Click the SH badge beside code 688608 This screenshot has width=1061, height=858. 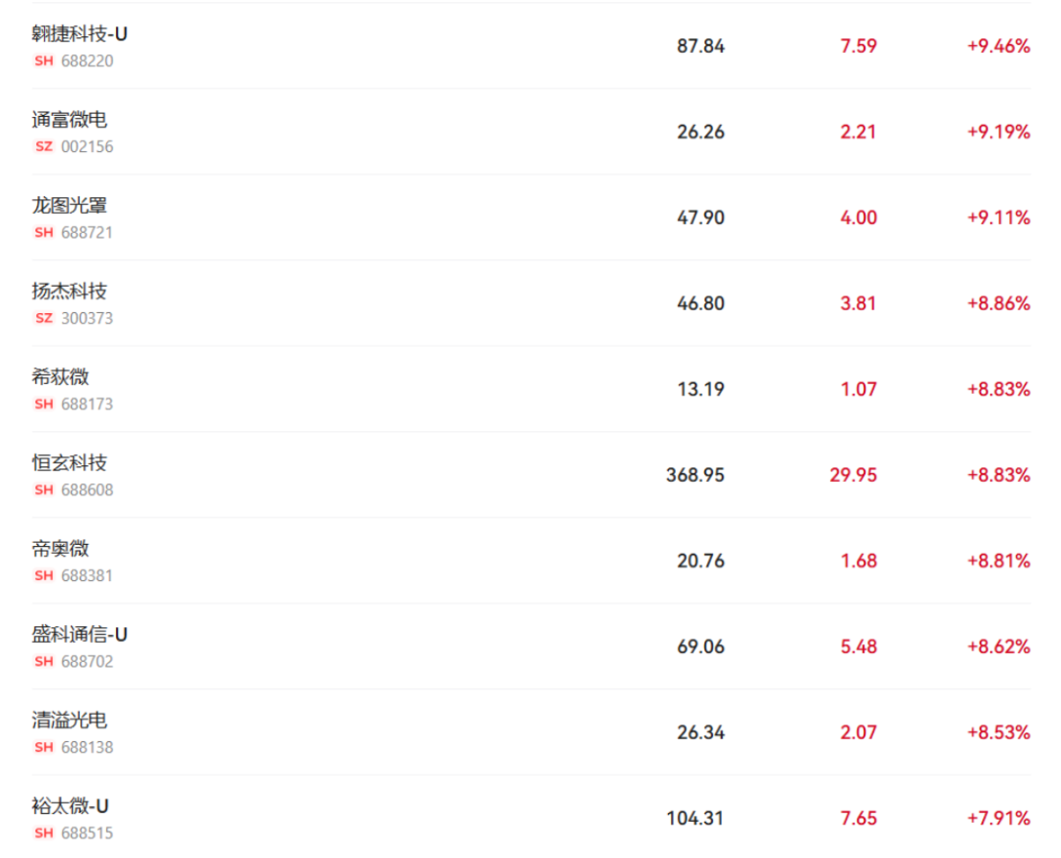tap(43, 490)
